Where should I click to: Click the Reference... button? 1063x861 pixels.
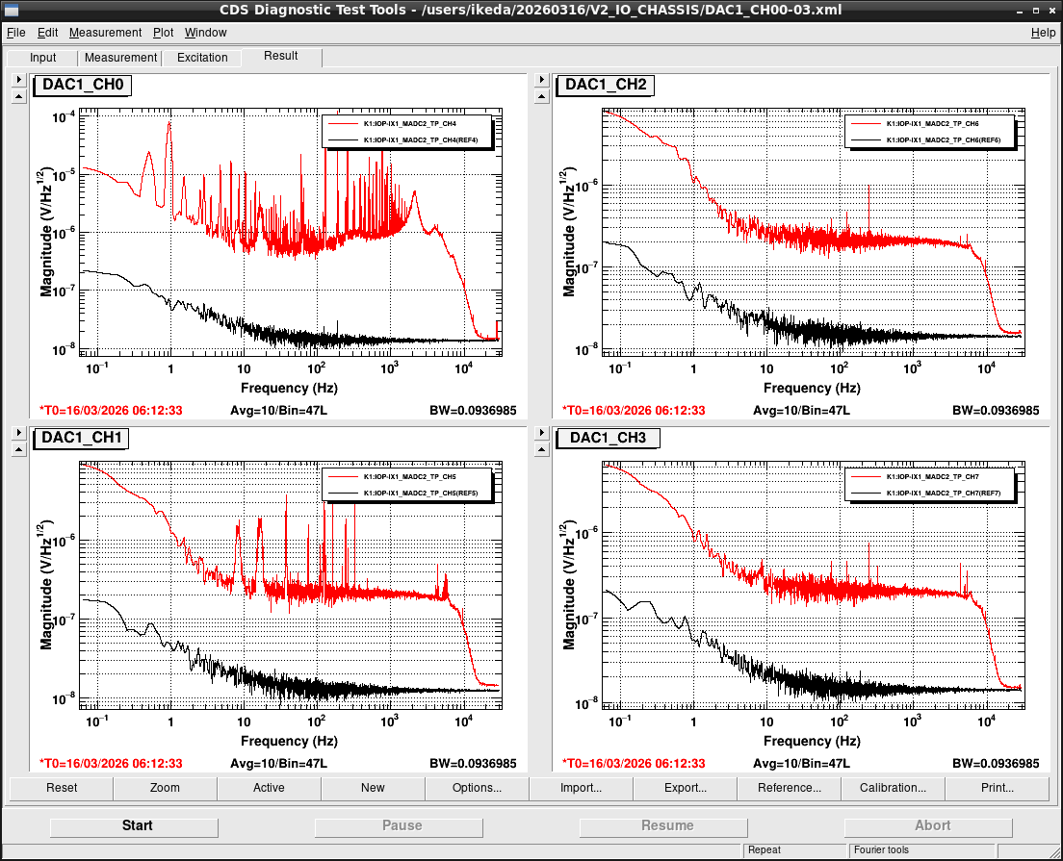789,788
